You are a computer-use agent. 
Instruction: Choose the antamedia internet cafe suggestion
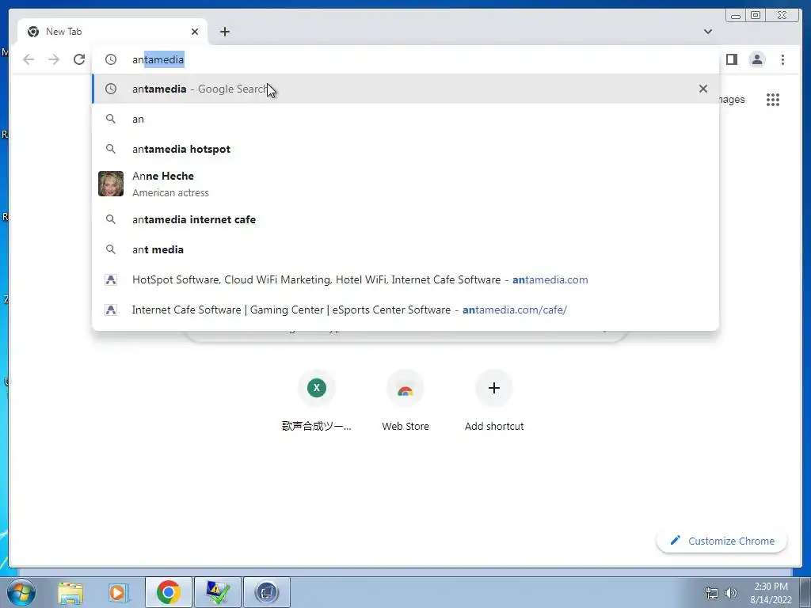405,219
